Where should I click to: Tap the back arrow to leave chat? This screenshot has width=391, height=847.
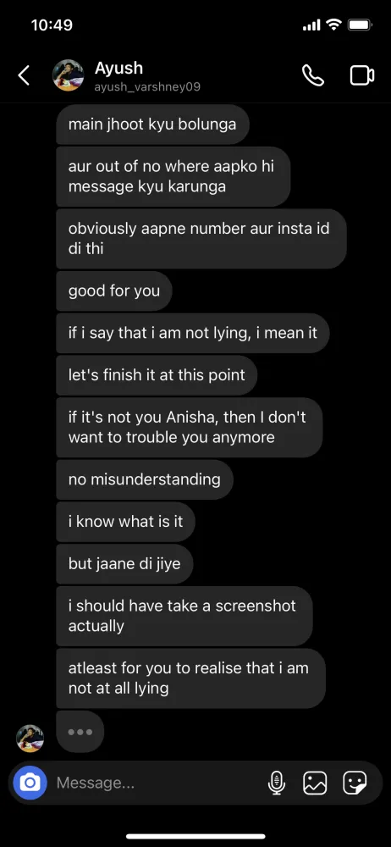[x=24, y=75]
